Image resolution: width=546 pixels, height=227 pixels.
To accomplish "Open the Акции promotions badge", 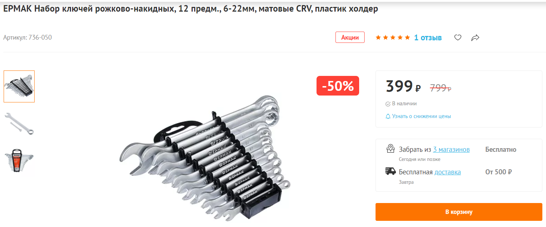I will tap(350, 37).
